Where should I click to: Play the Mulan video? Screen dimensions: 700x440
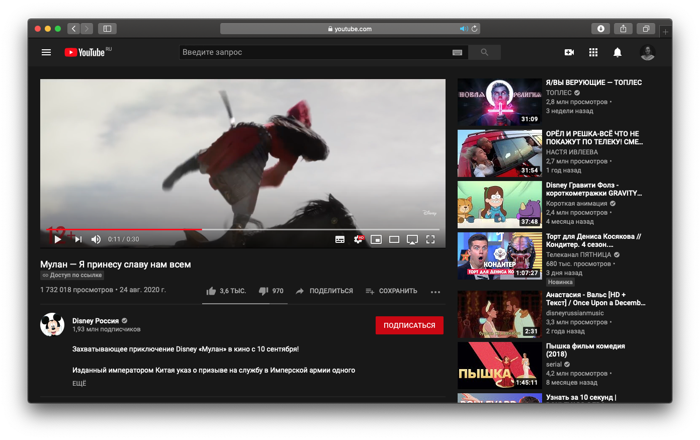(x=58, y=239)
